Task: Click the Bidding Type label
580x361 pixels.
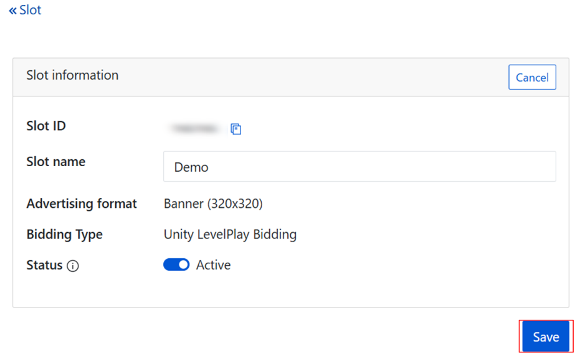Action: pos(65,235)
